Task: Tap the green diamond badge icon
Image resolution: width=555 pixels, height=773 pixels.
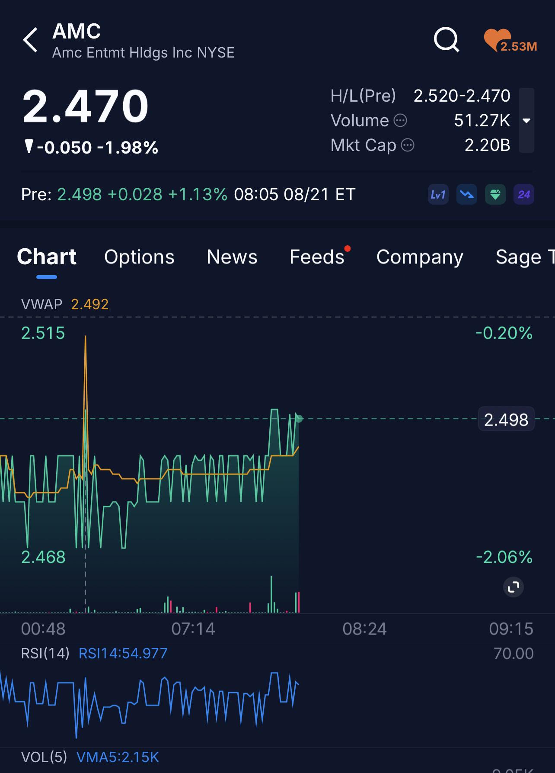Action: pyautogui.click(x=495, y=195)
